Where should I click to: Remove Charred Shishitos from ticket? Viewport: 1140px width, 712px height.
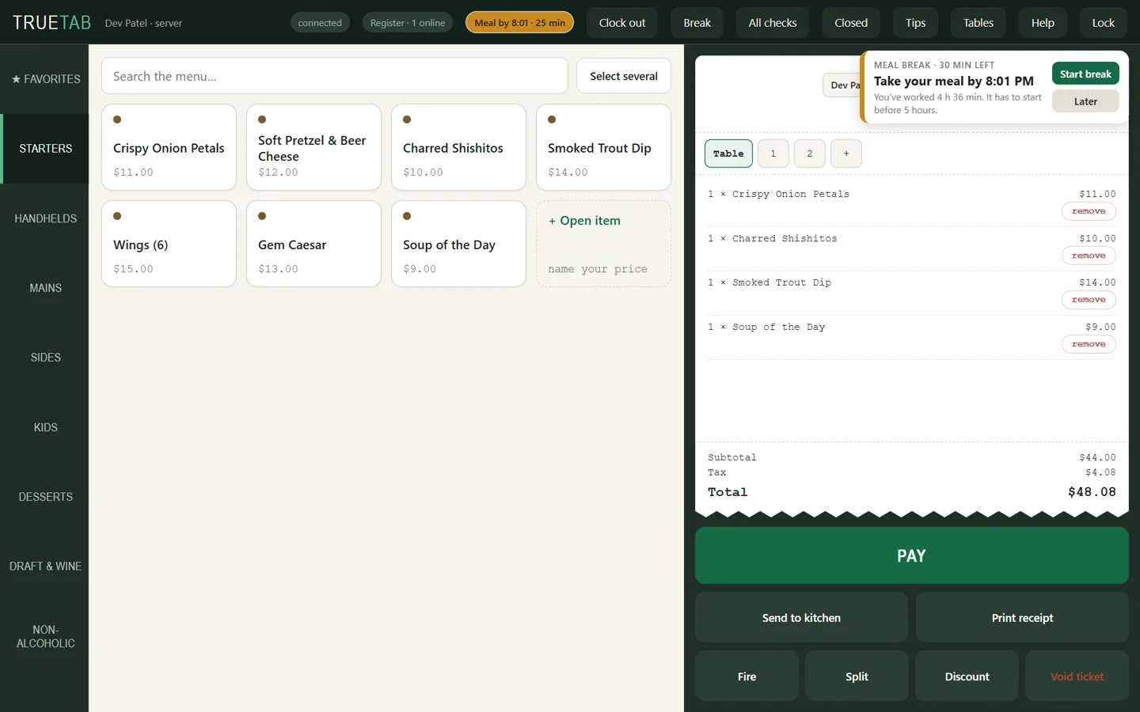(1089, 256)
